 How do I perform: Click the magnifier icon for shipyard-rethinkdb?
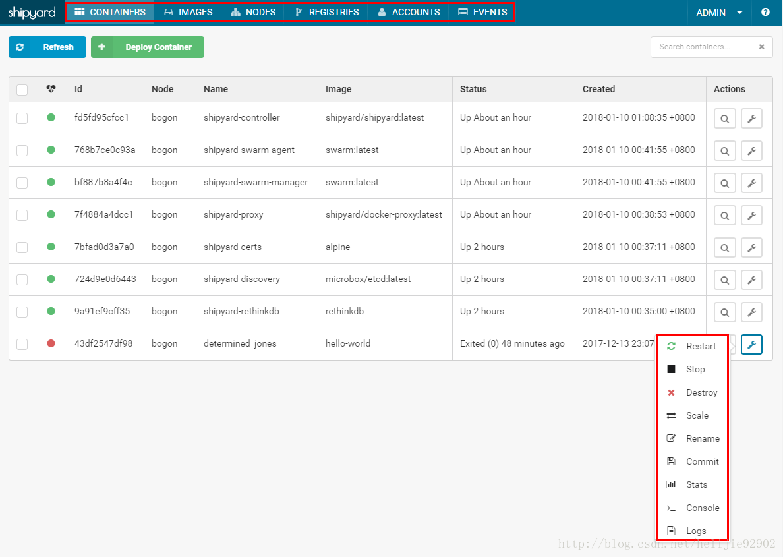pyautogui.click(x=724, y=312)
